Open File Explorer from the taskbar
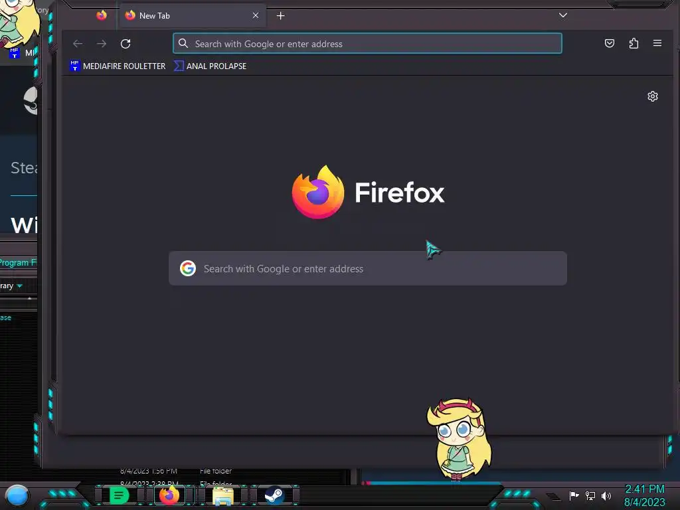 click(223, 496)
